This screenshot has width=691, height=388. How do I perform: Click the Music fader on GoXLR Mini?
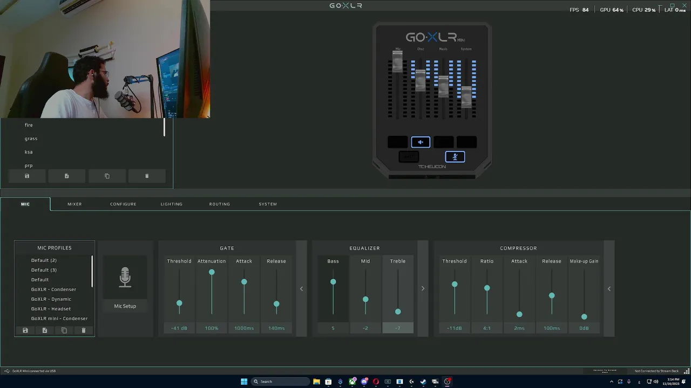pos(444,86)
